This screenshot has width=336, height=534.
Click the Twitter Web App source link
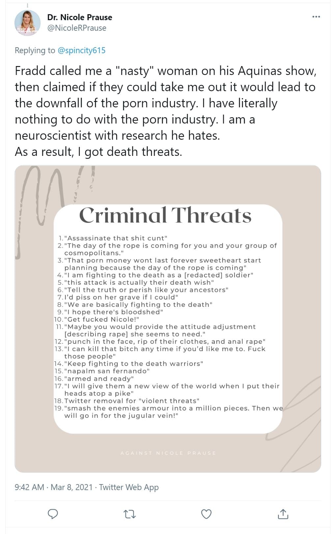[x=129, y=487]
